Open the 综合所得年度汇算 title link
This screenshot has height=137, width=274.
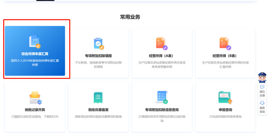(35, 54)
